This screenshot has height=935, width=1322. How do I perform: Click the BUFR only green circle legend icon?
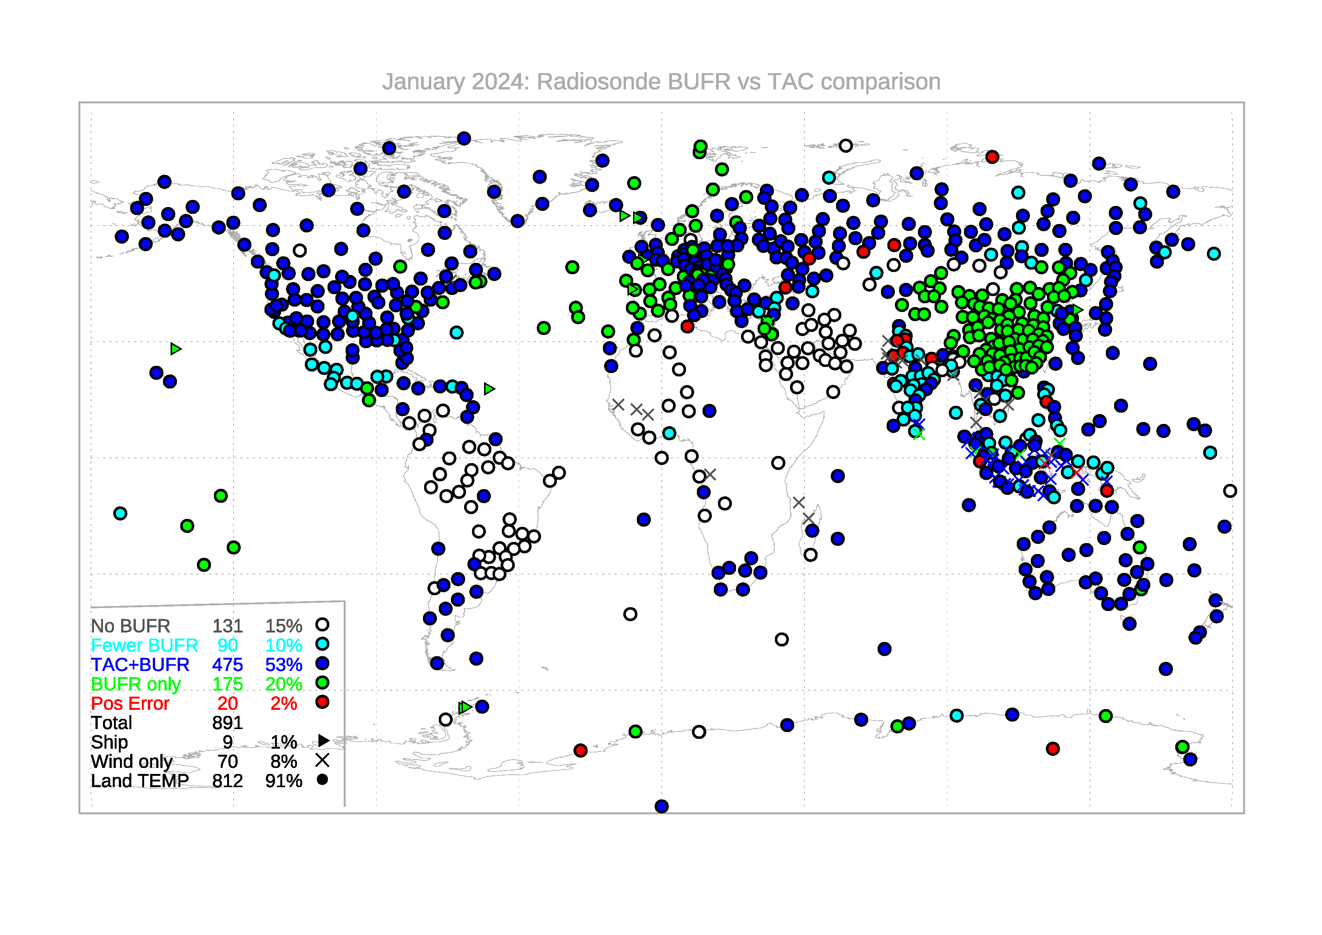323,683
